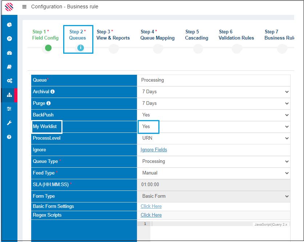Click the sliders icon in sidebar
This screenshot has width=304, height=242.
click(x=9, y=108)
